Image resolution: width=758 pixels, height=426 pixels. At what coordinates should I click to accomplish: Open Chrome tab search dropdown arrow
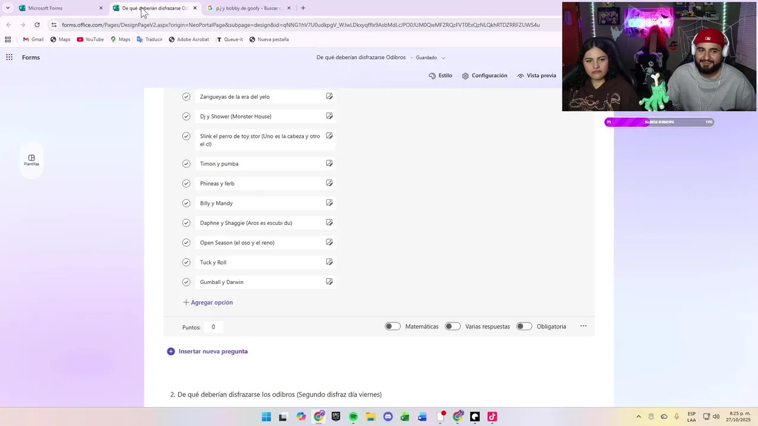[8, 8]
